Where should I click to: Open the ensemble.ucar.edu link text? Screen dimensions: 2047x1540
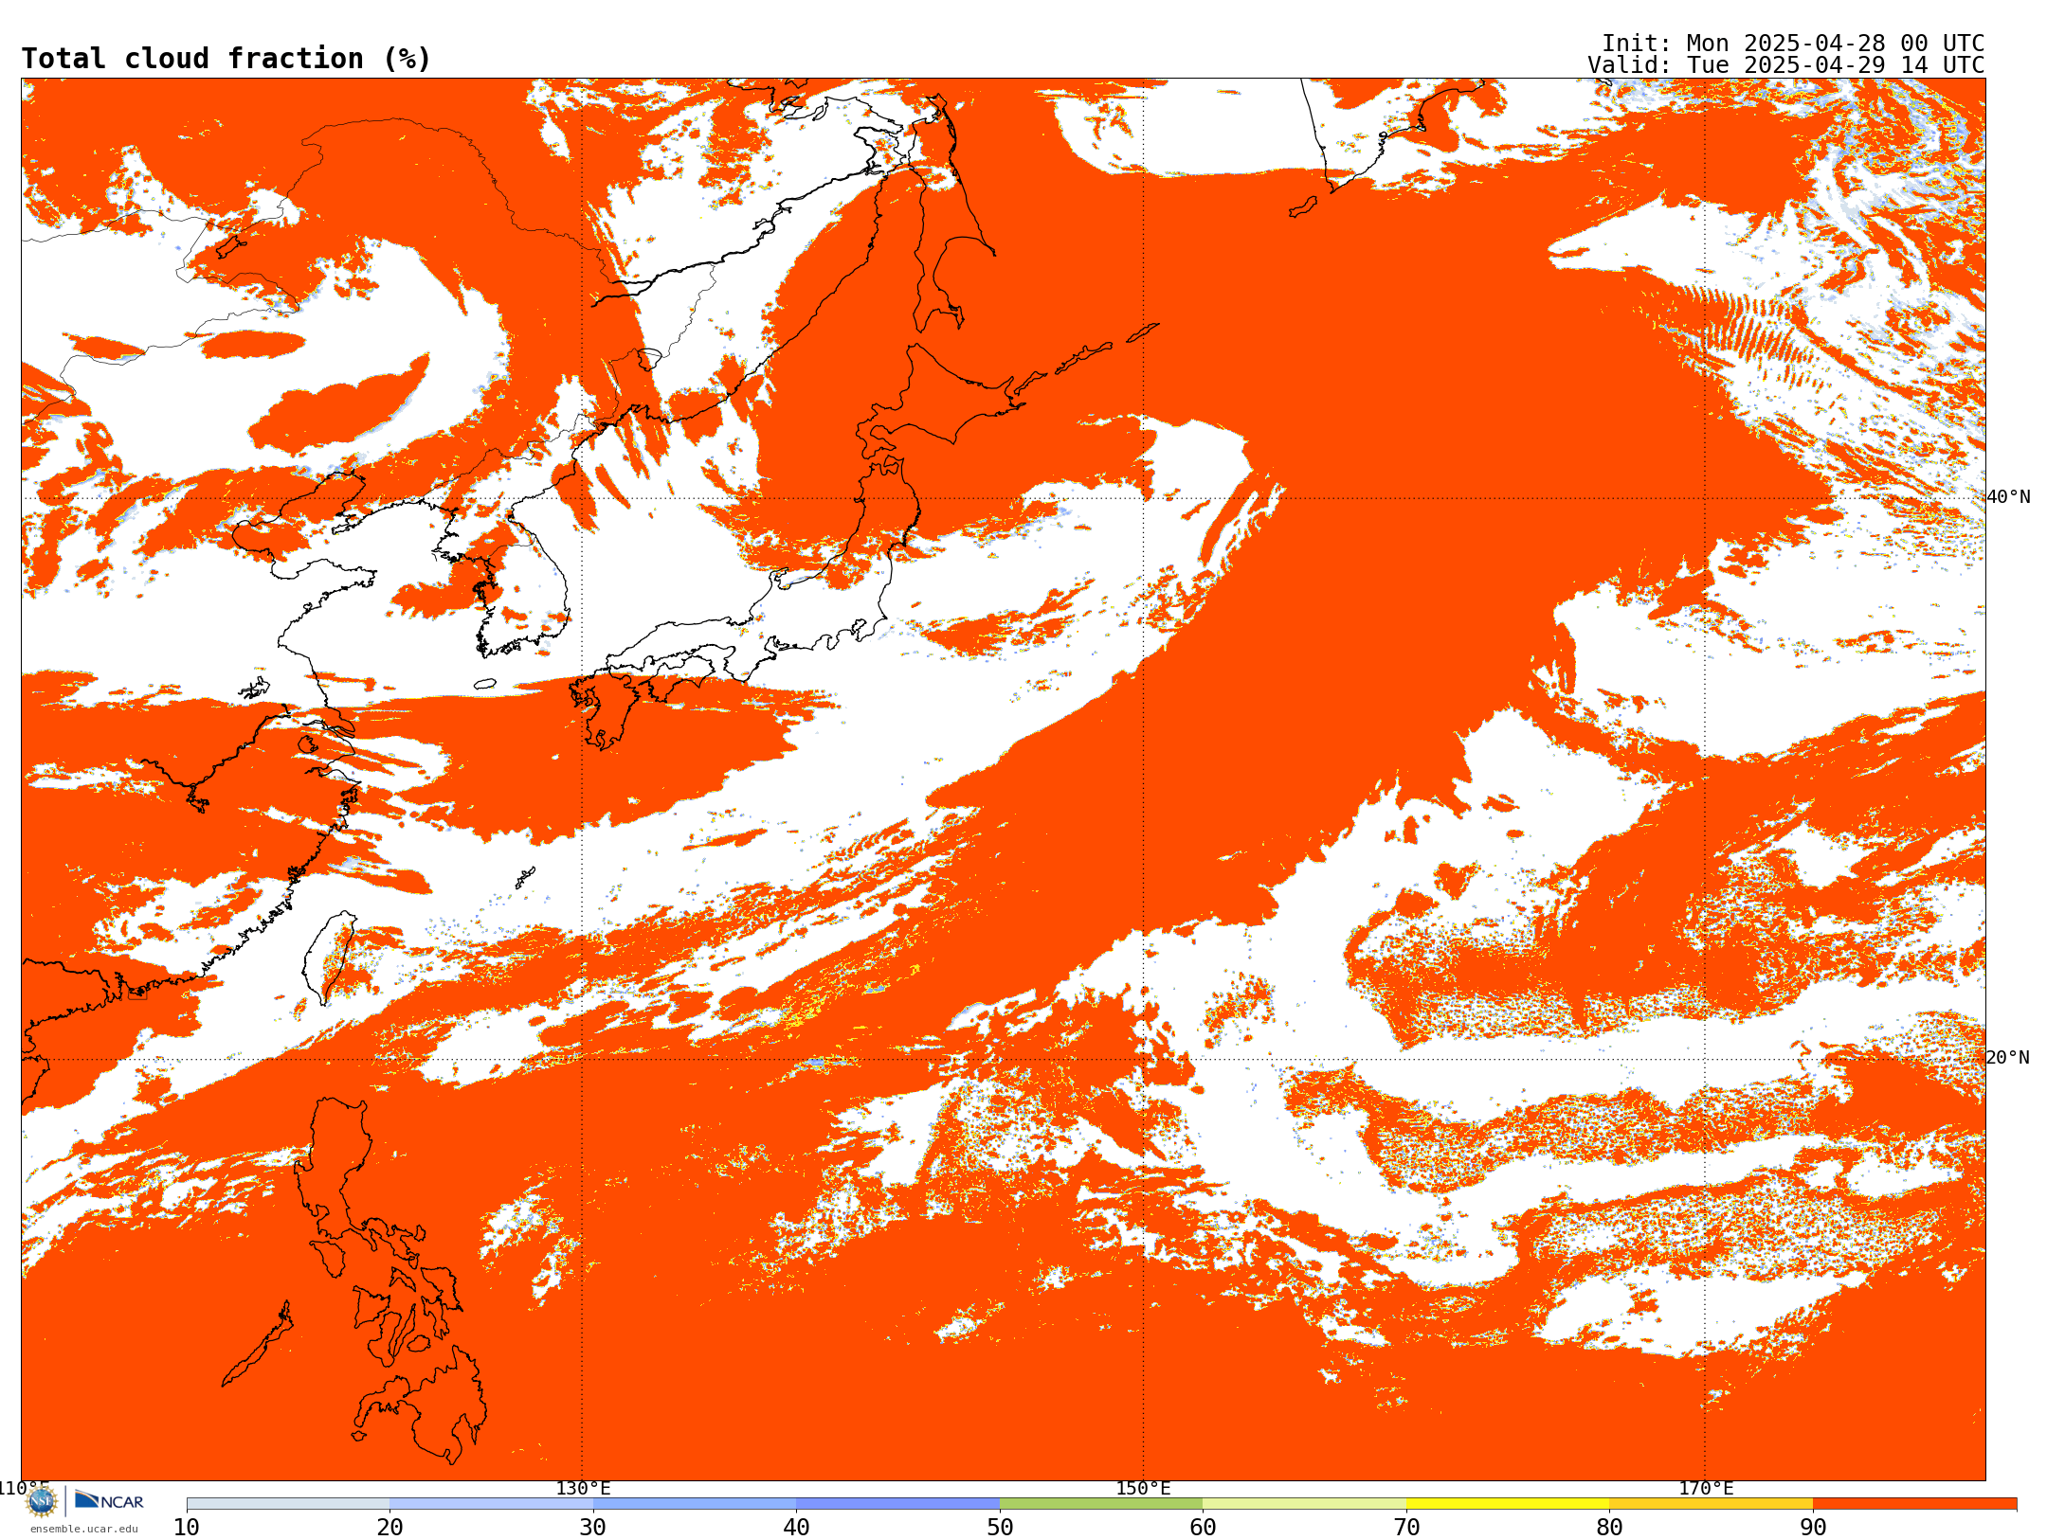point(84,1529)
